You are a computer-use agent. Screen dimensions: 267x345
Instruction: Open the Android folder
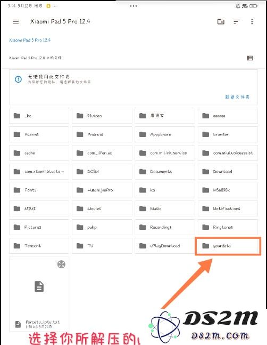point(102,134)
